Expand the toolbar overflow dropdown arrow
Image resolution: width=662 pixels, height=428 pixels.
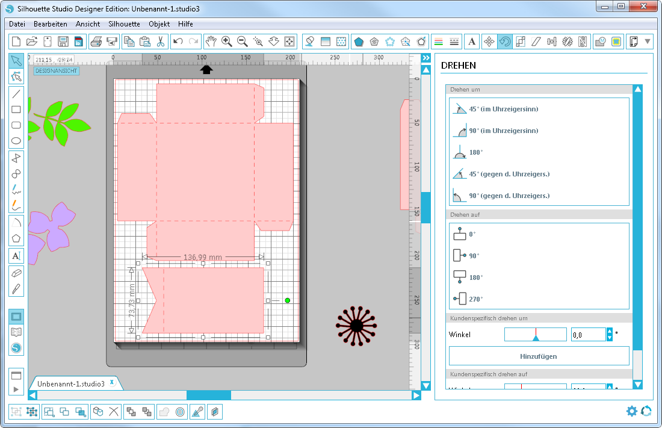pyautogui.click(x=648, y=42)
